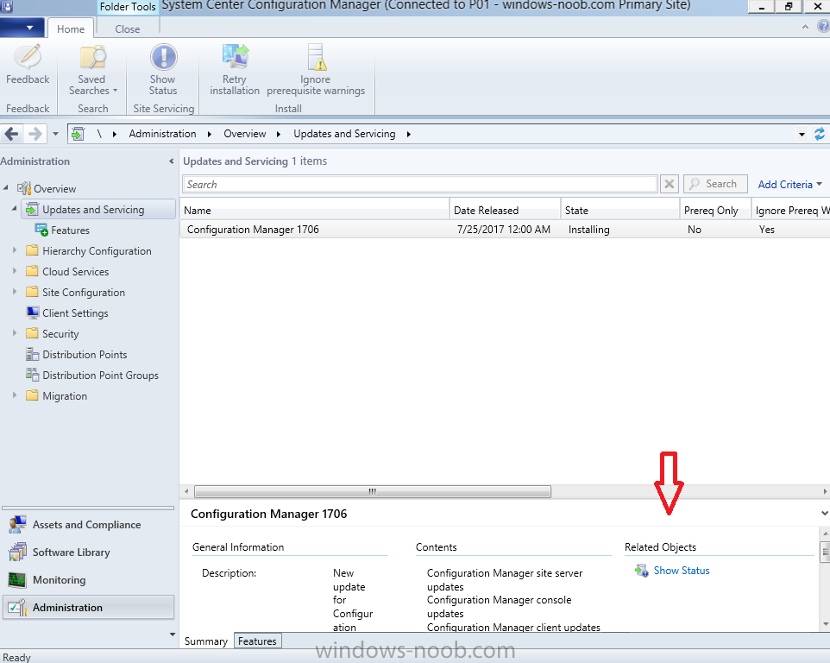Screen dimensions: 830x663
Task: Click the Show Status link icon in Related Objects
Action: (642, 571)
